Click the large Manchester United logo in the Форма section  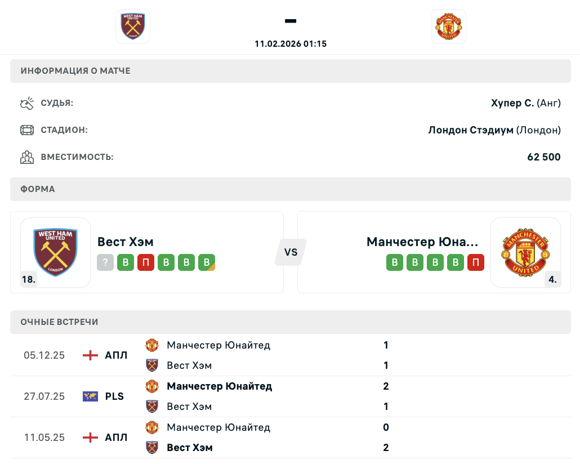pos(525,252)
